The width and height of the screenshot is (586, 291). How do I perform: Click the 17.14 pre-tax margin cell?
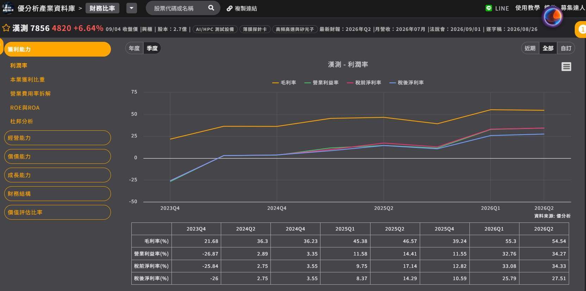[395, 266]
